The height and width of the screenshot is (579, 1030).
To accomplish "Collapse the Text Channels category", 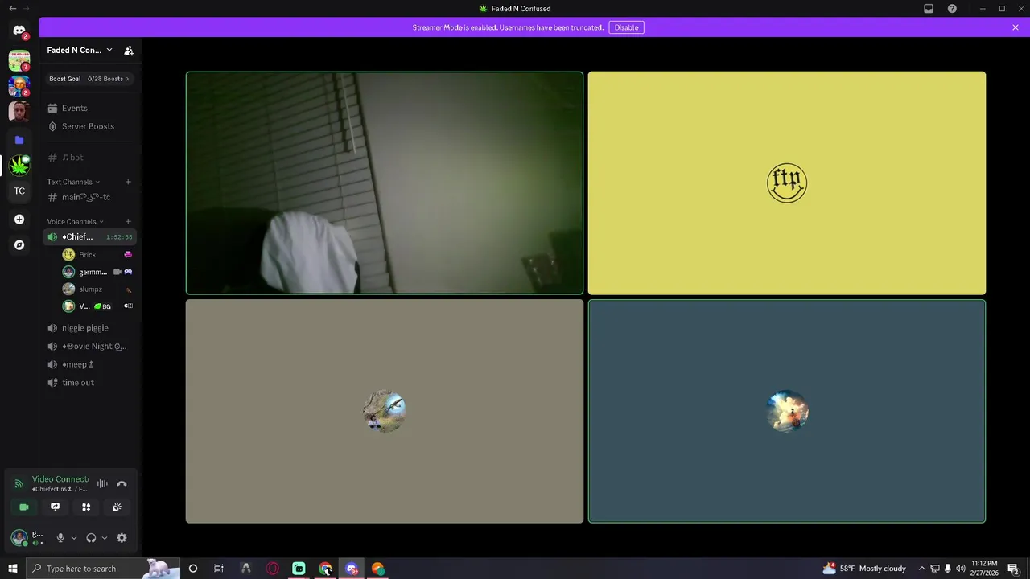I will click(x=73, y=182).
